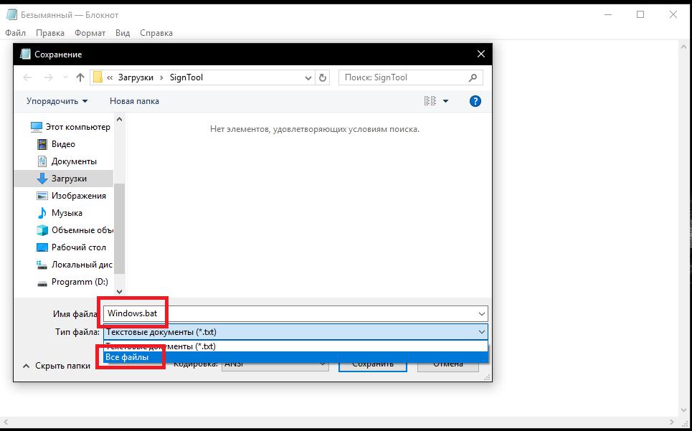The width and height of the screenshot is (692, 431).
Task: Open the Вид menu in Notepad
Action: point(123,33)
